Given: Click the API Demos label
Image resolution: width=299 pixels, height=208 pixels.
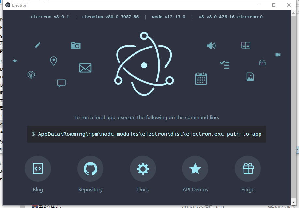Looking at the screenshot, I should (x=195, y=190).
